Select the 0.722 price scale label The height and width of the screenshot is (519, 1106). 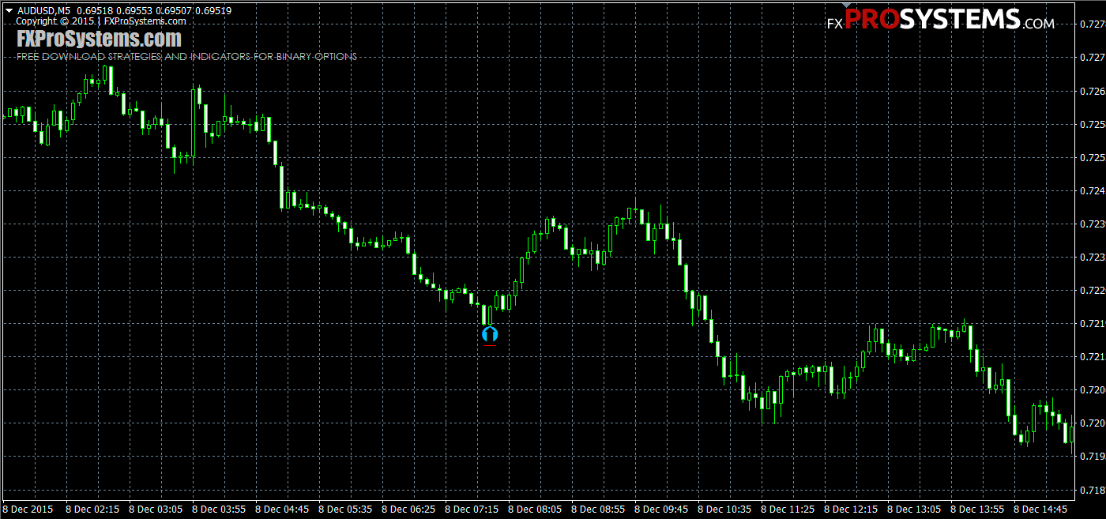coord(1092,291)
